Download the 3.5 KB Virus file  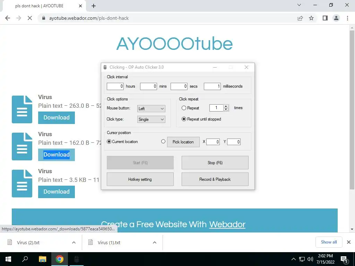point(57,192)
